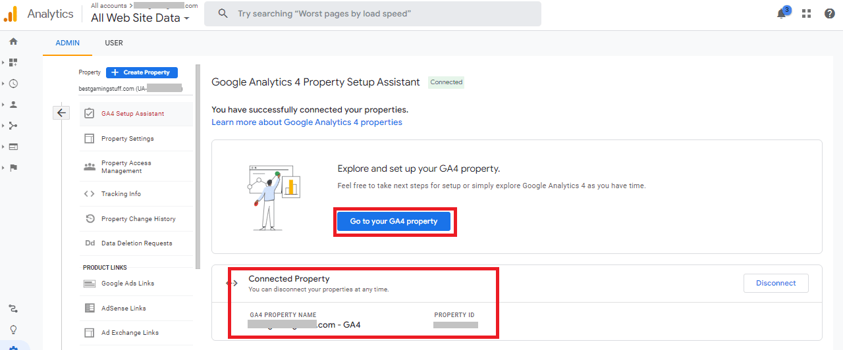Click the All accounts breadcrumb text

[109, 5]
